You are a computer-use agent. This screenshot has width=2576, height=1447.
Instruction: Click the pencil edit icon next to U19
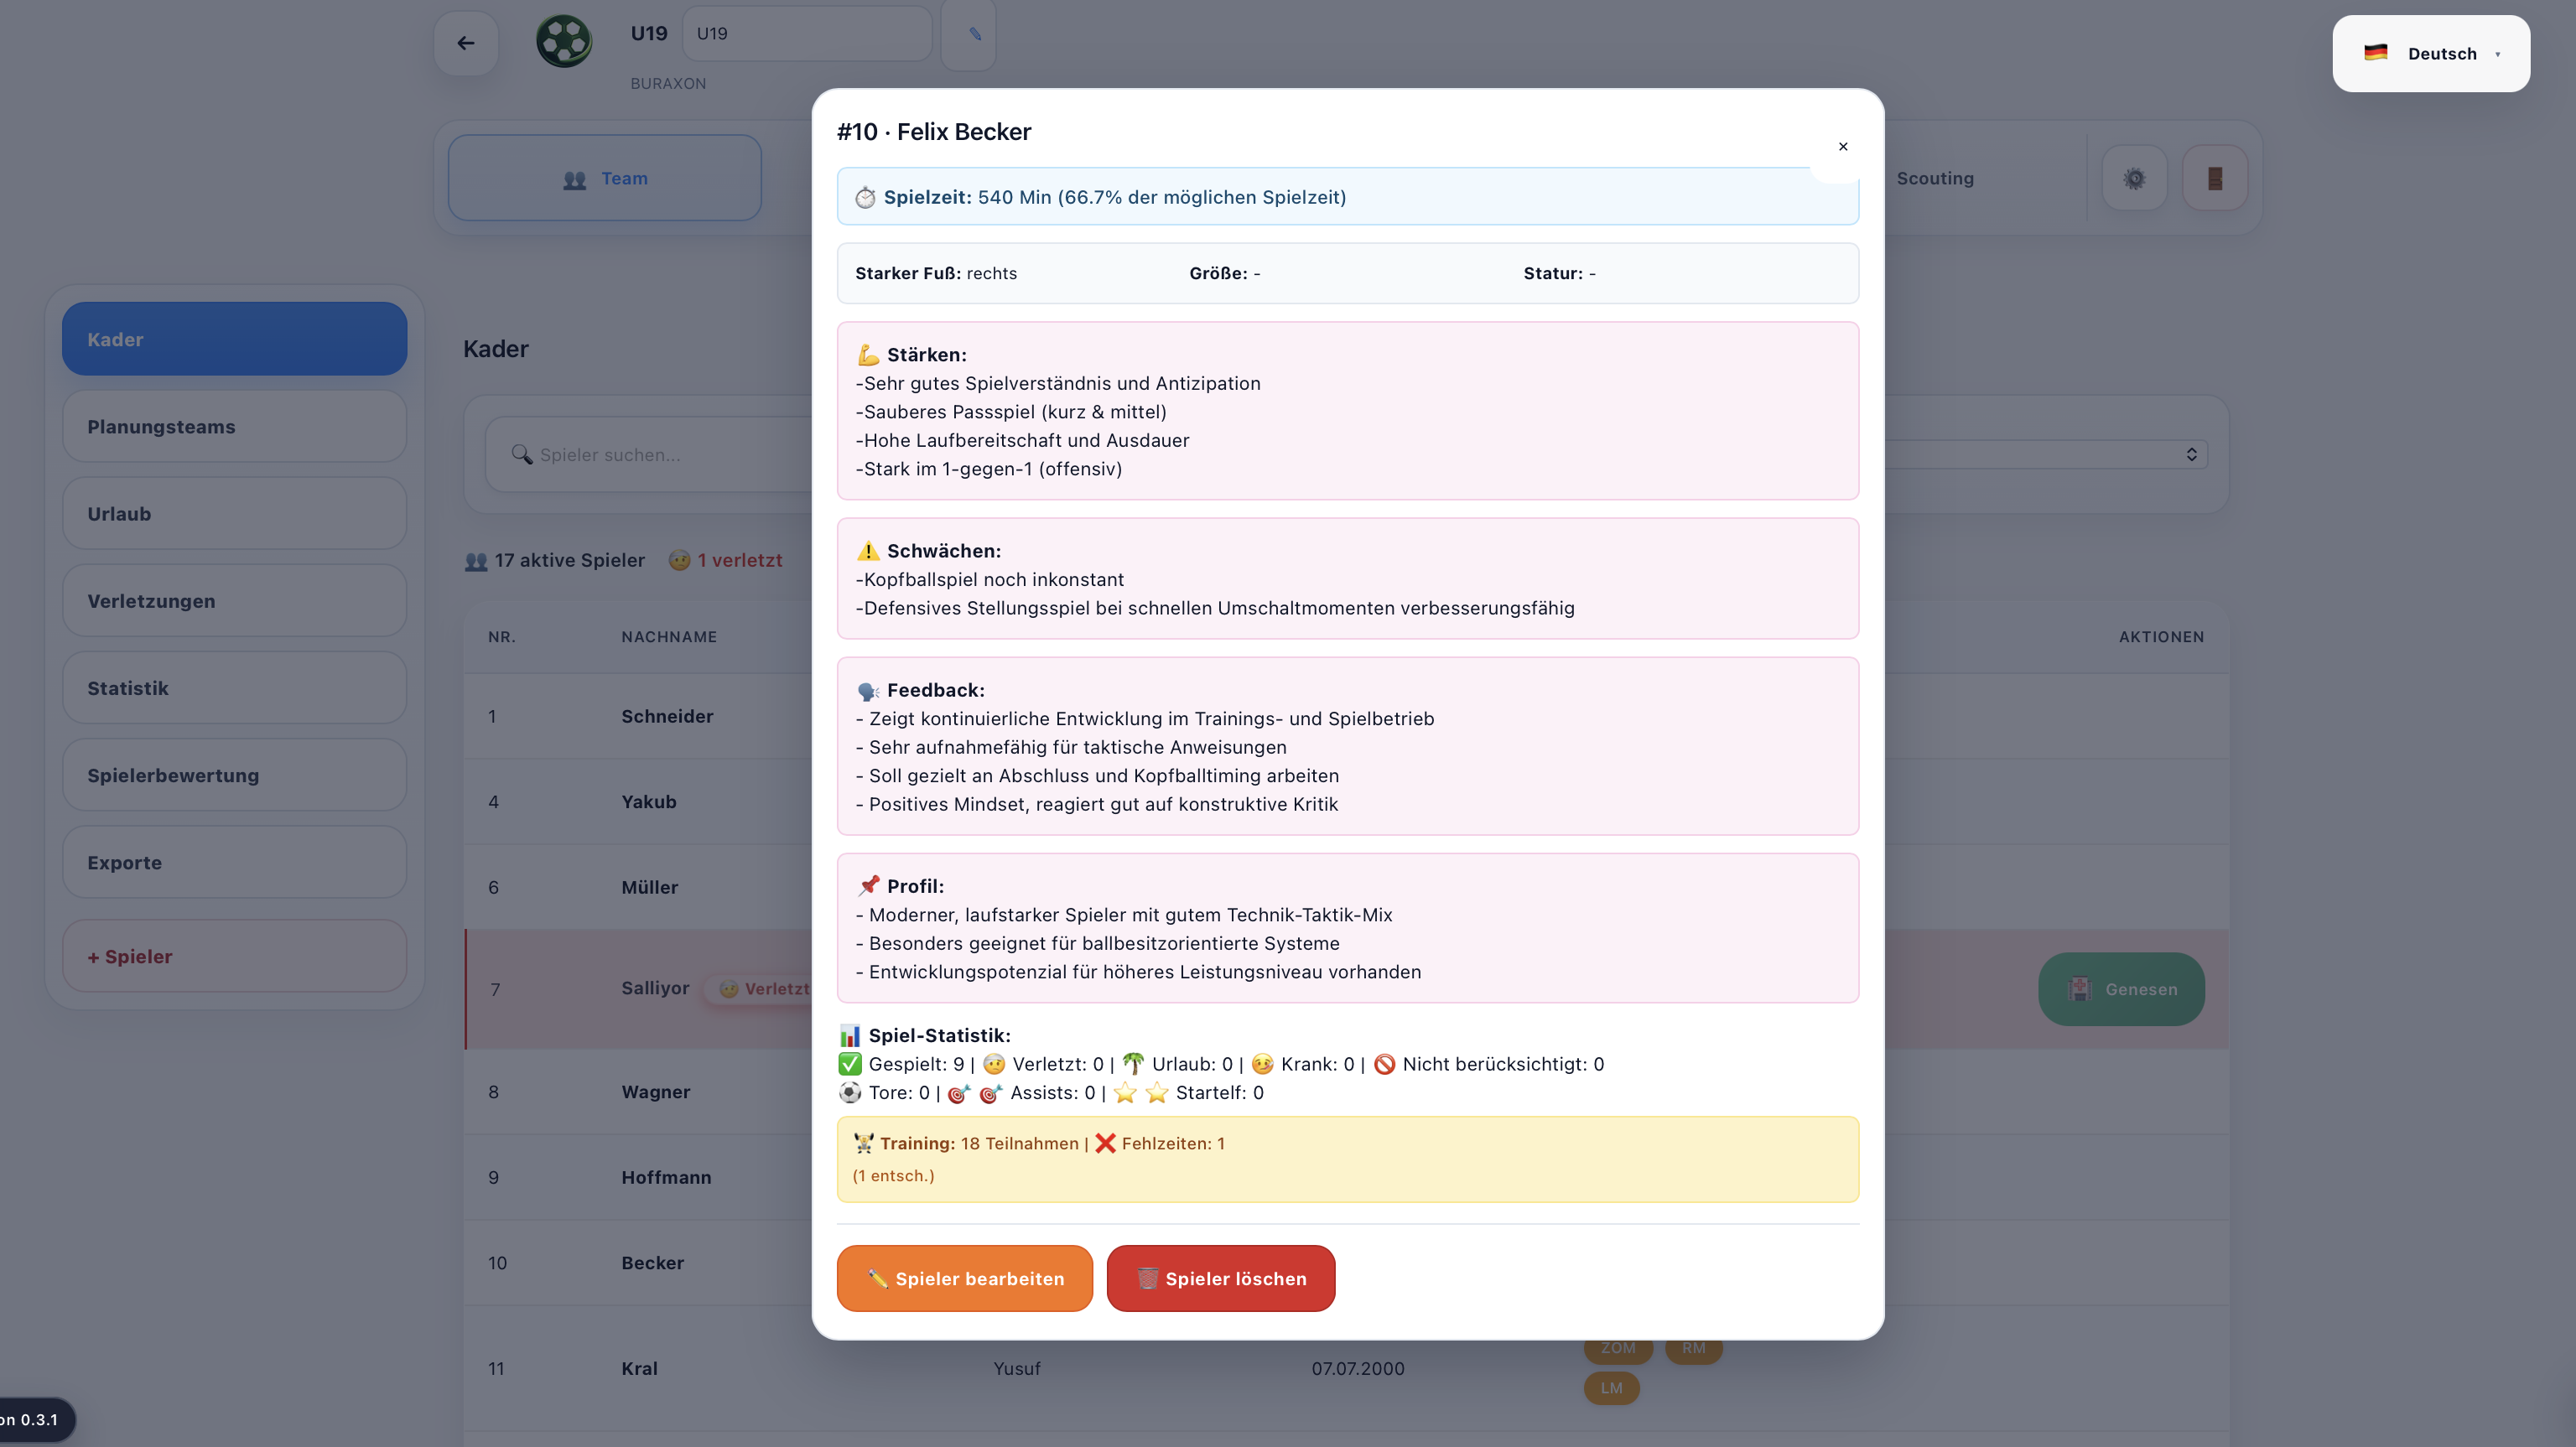tap(974, 35)
